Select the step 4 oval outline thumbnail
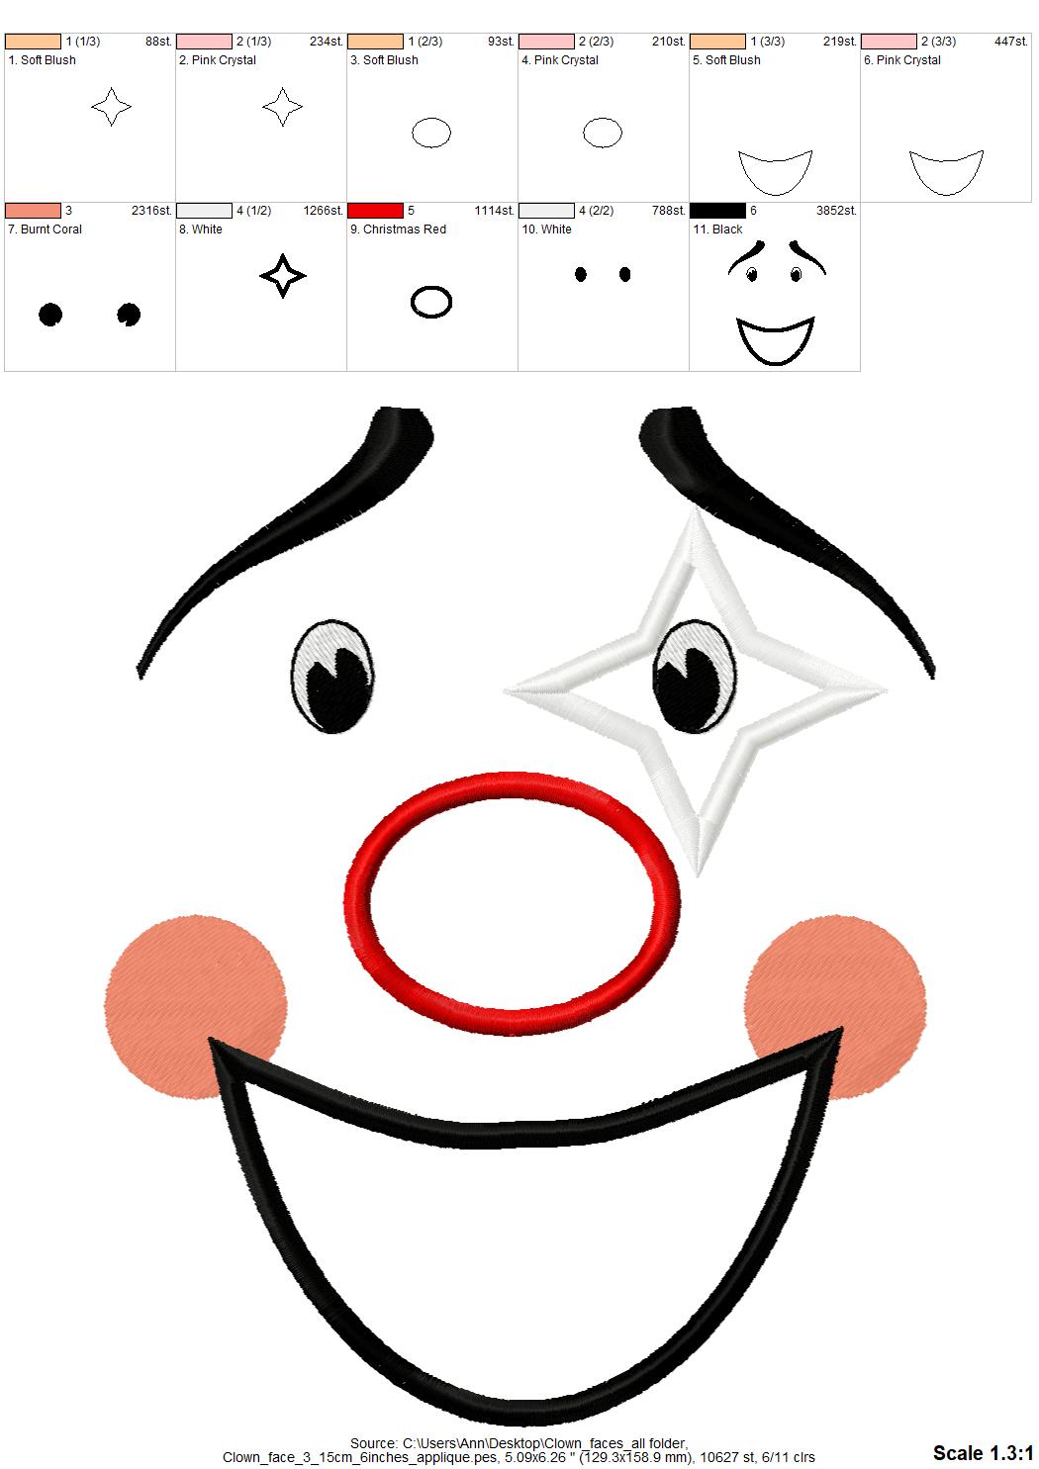This screenshot has width=1039, height=1469. pos(602,132)
